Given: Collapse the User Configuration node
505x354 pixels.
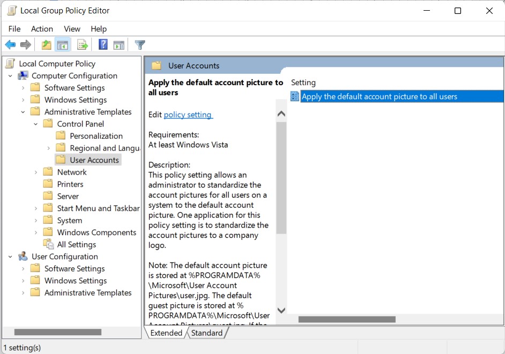Looking at the screenshot, I should coord(10,257).
